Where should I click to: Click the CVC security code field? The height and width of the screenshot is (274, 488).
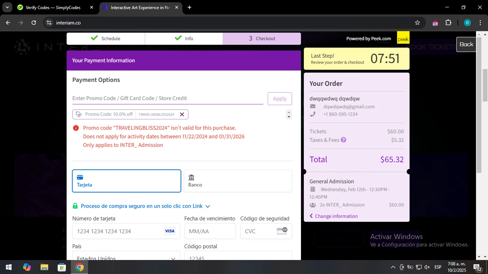266,231
